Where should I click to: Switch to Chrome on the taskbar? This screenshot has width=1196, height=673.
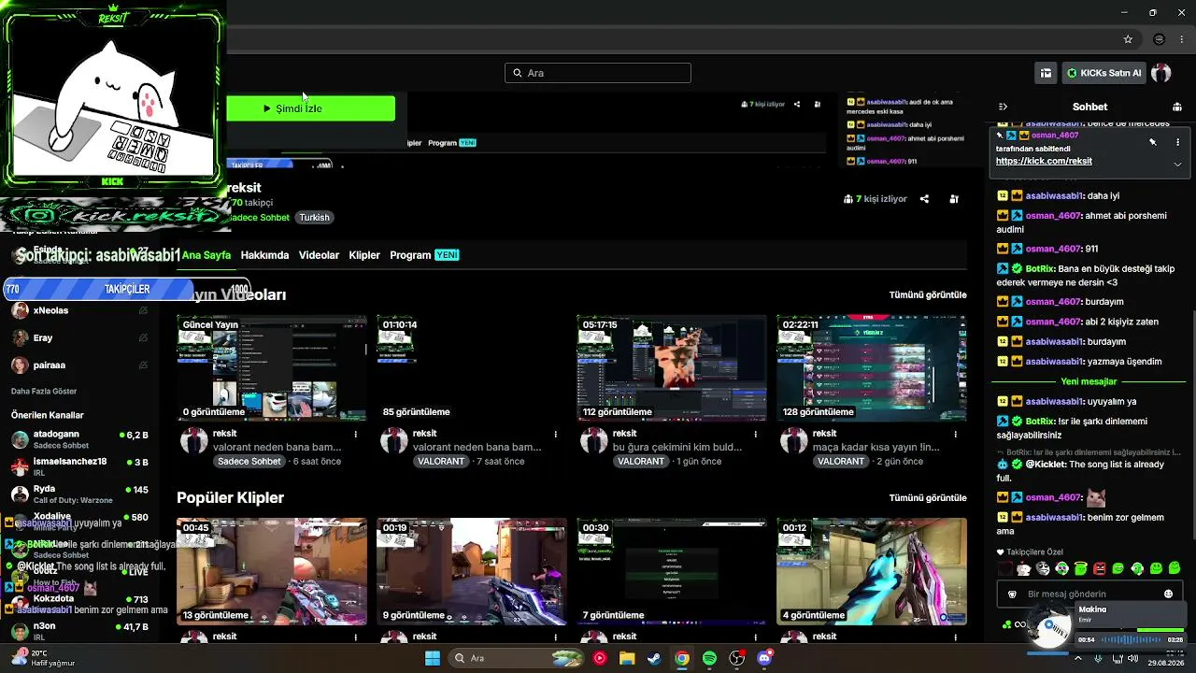(682, 658)
